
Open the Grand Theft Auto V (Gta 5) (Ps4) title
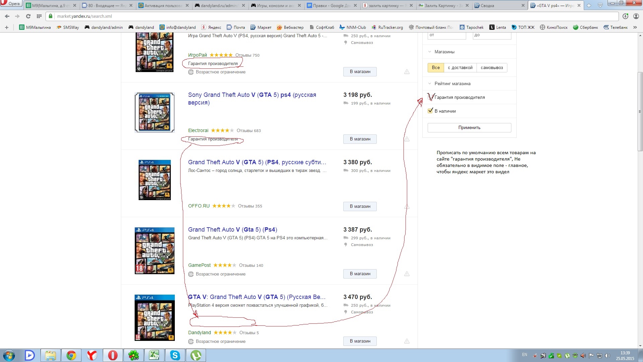click(x=232, y=230)
